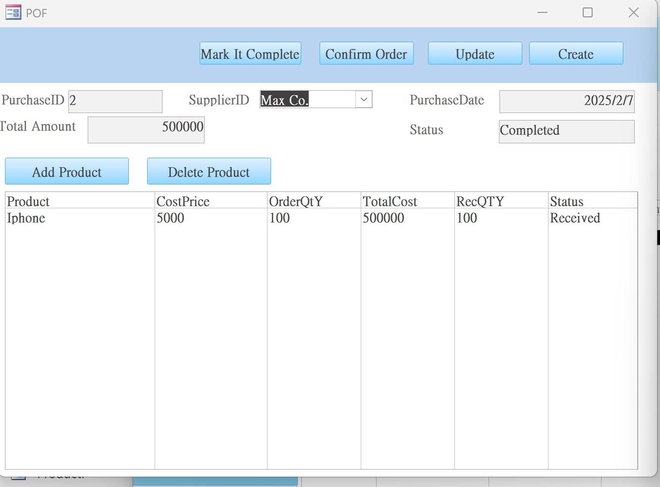Click the SupplierID label
The width and height of the screenshot is (660, 487).
point(219,100)
